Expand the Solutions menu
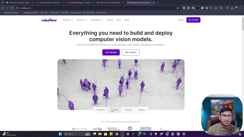Screen dimensions: 244x137 [82, 20]
